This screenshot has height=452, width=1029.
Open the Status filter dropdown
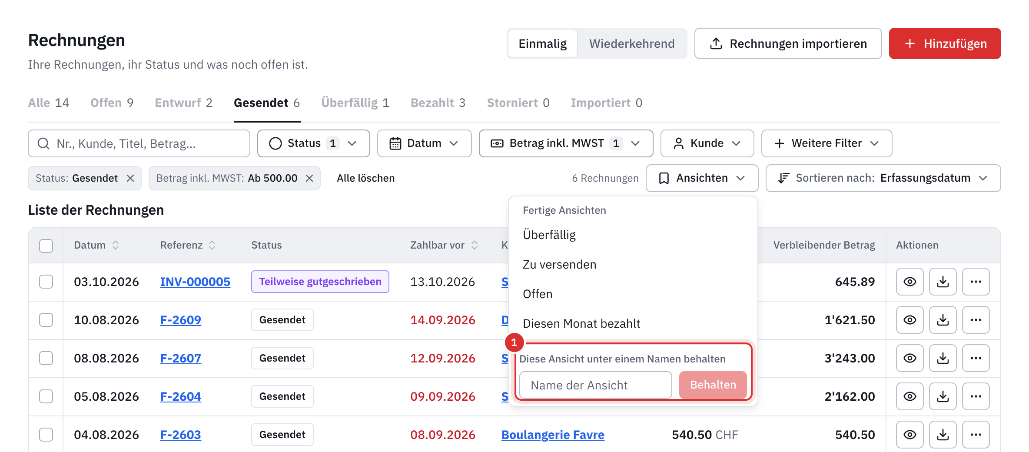coord(313,143)
